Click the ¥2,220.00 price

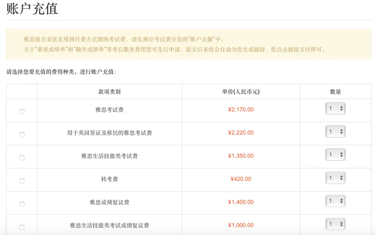241,132
